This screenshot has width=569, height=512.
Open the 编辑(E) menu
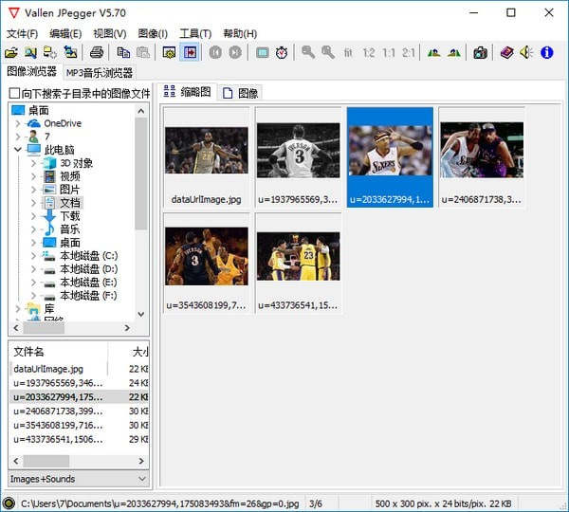pos(65,34)
